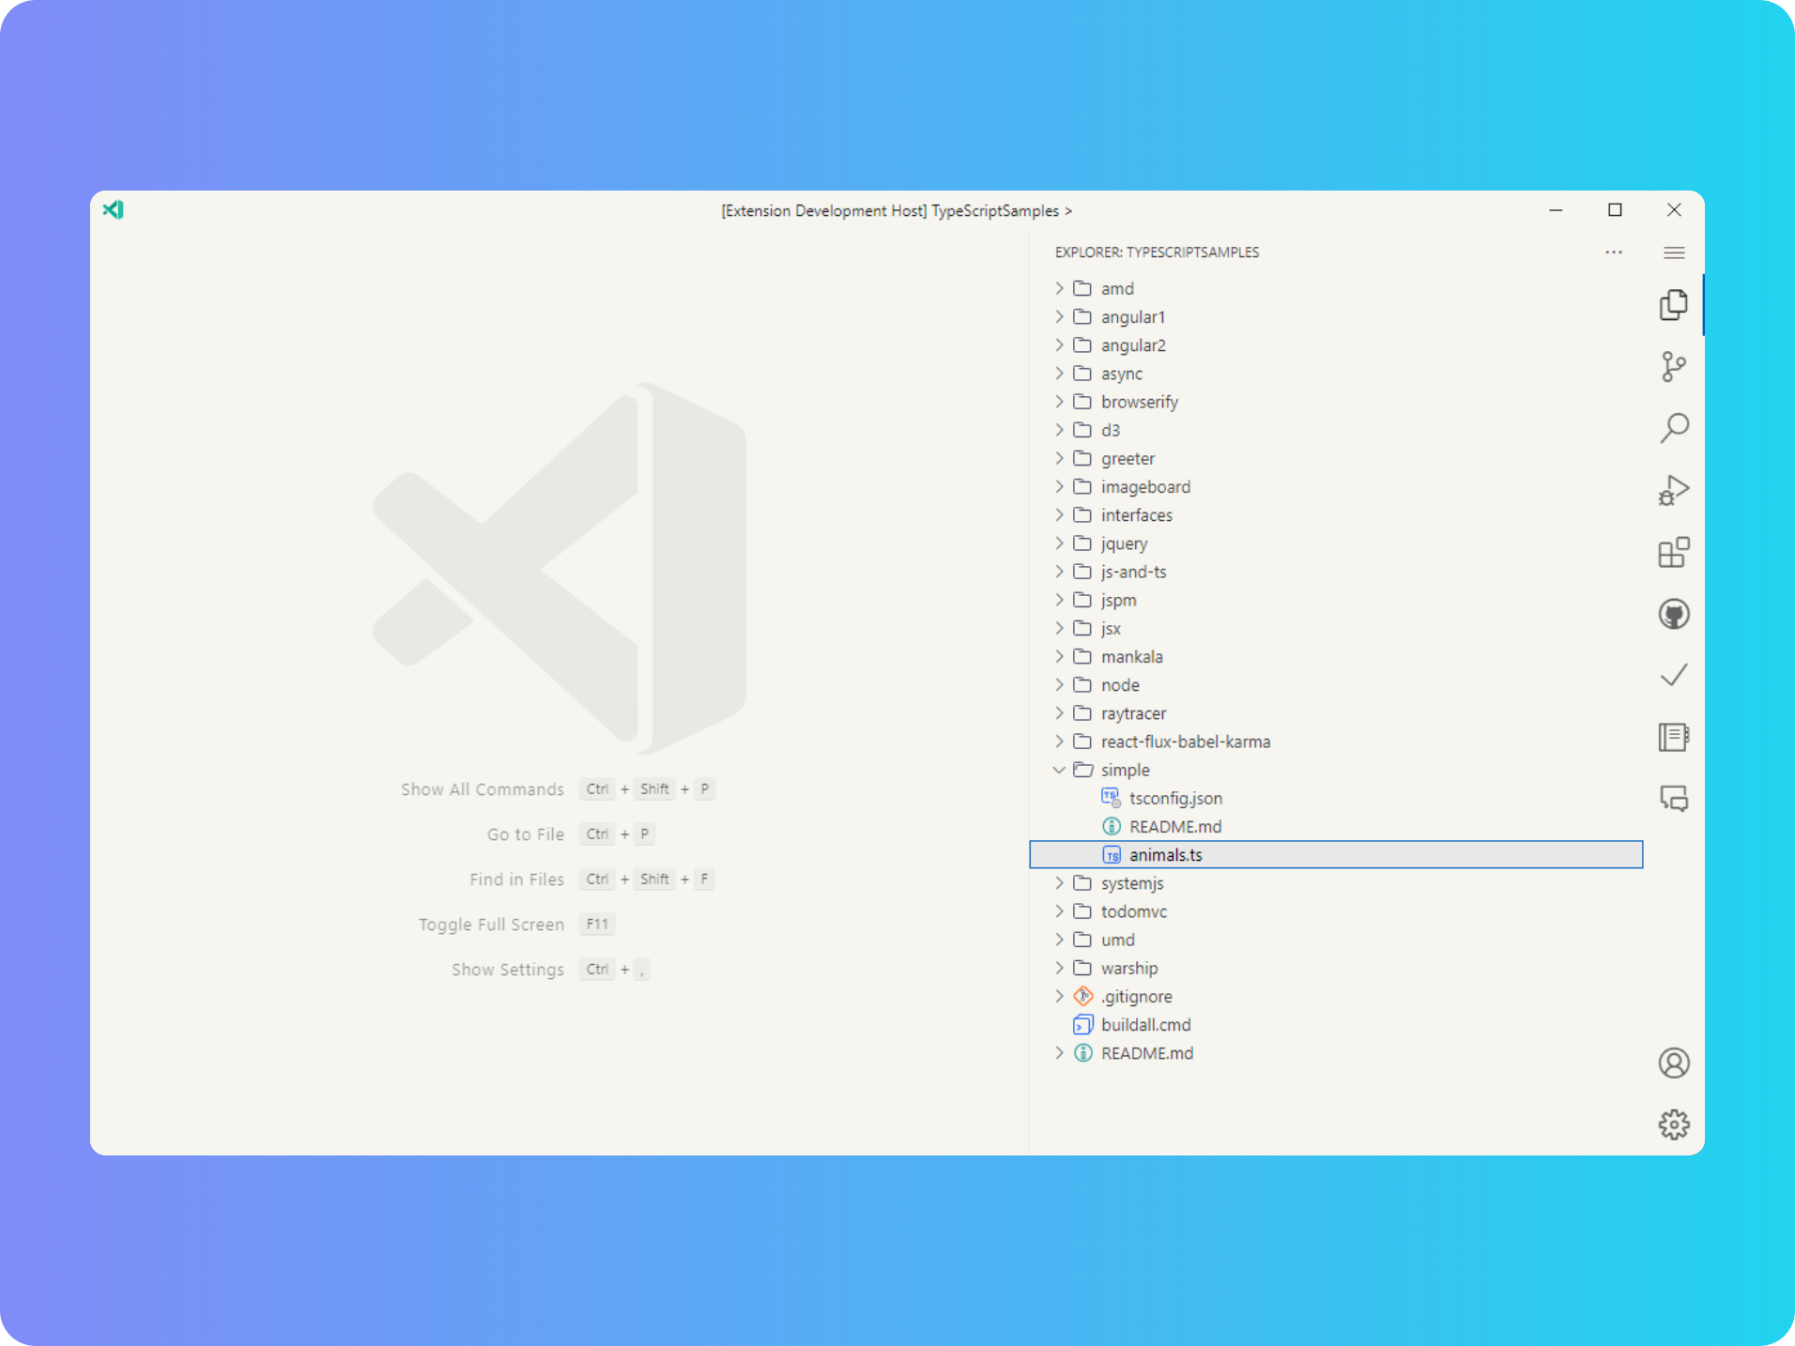1795x1346 pixels.
Task: Click the git icon beside .gitignore
Action: pyautogui.click(x=1083, y=996)
